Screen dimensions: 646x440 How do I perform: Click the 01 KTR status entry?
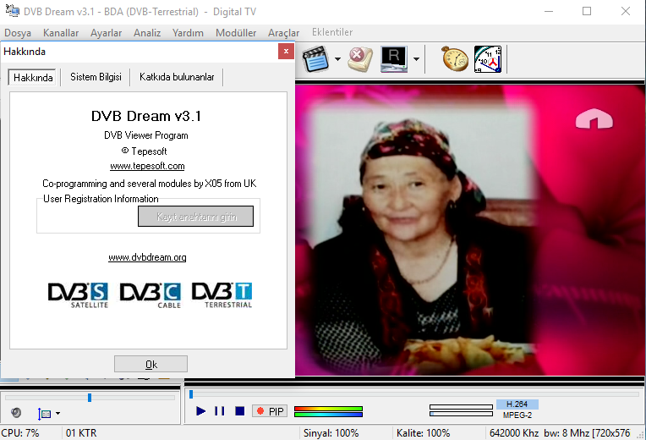coord(81,433)
